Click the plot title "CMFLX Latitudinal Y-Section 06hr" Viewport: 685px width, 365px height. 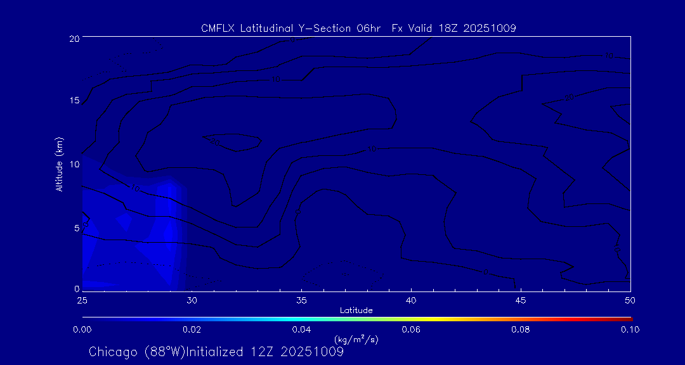(x=290, y=29)
